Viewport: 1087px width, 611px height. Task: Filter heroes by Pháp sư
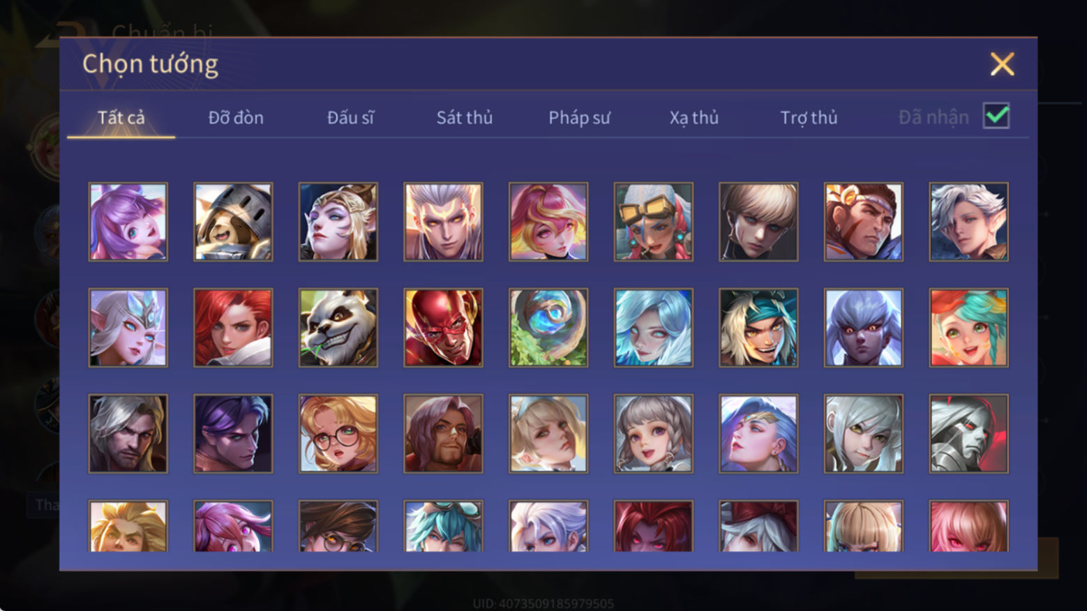tap(579, 118)
